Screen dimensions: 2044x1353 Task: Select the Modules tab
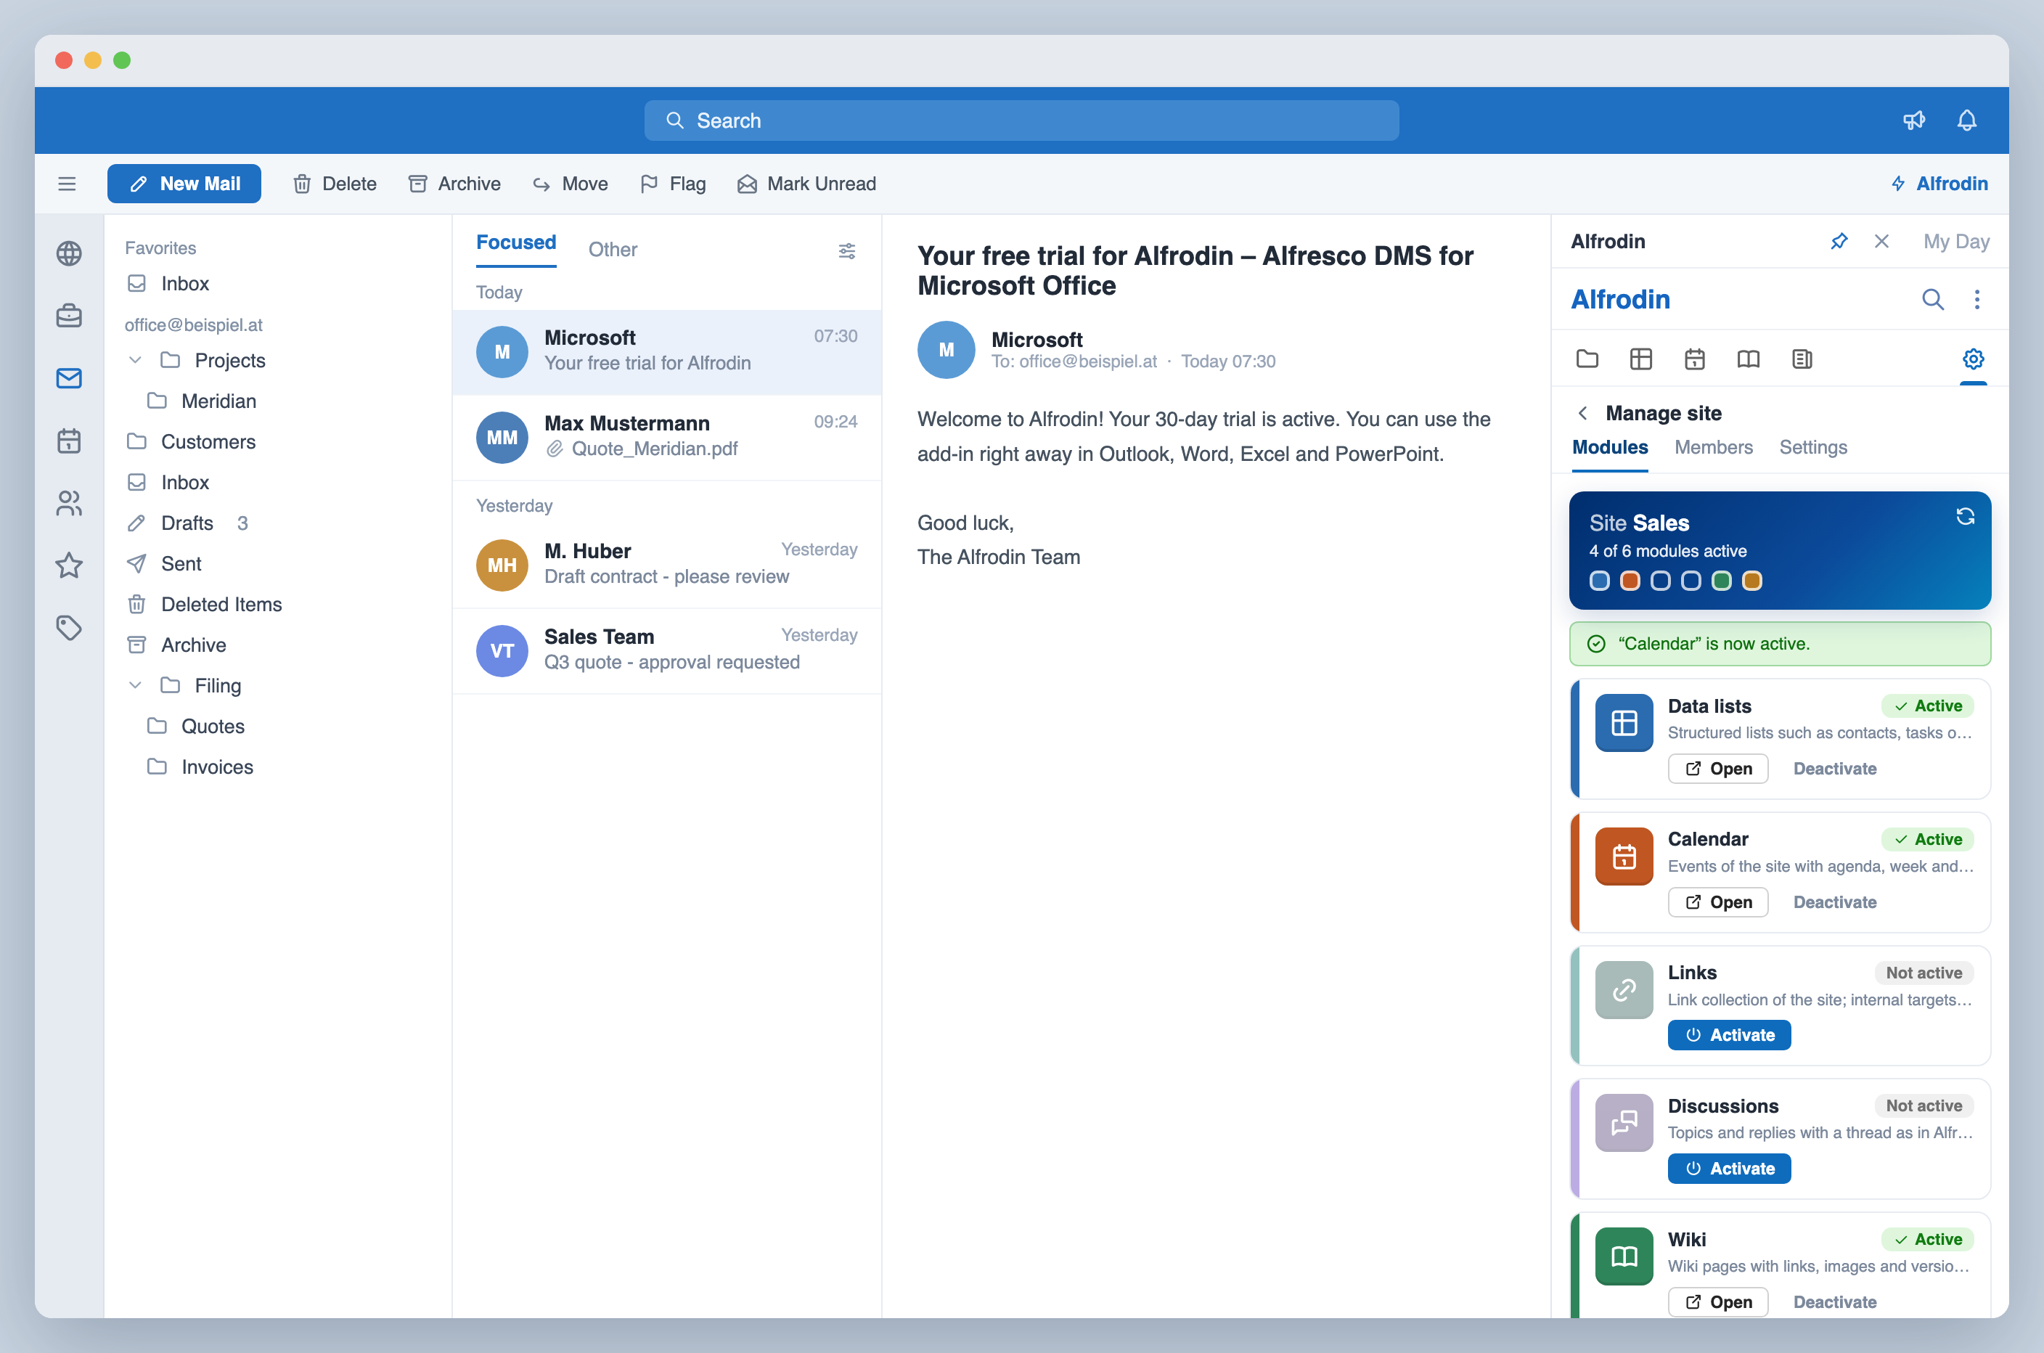[x=1609, y=448]
